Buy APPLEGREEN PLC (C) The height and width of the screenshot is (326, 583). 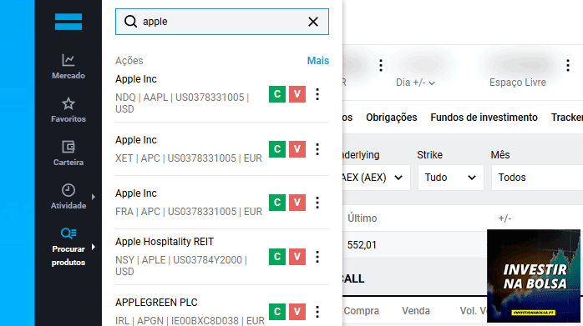coord(277,312)
